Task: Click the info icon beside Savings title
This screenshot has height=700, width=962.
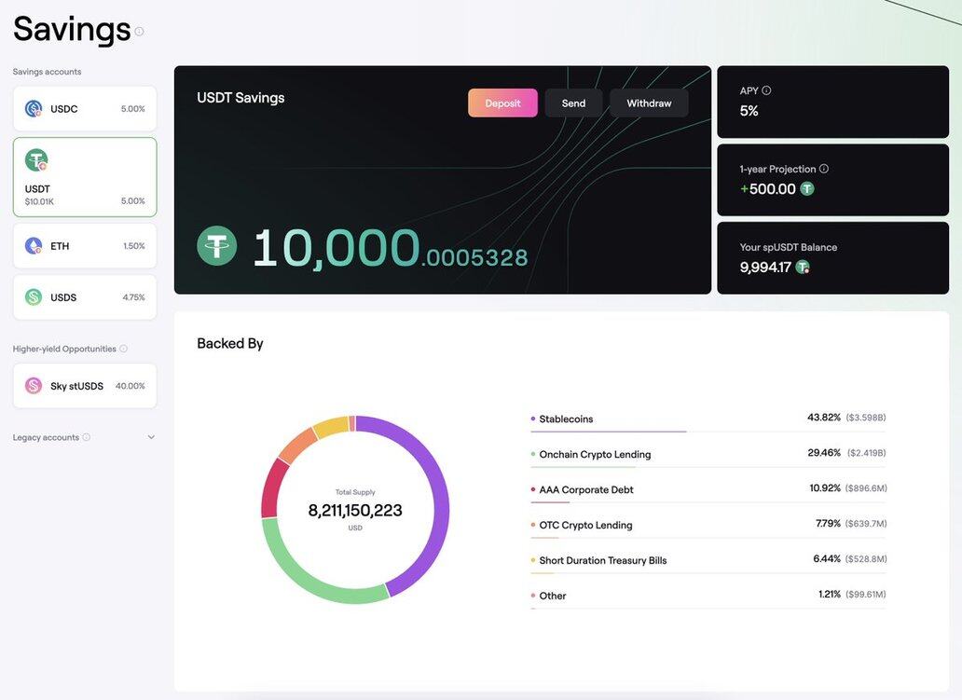Action: 139,32
